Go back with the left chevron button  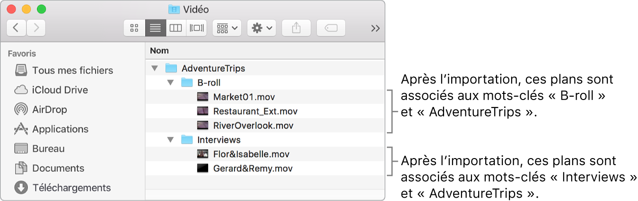click(x=16, y=28)
